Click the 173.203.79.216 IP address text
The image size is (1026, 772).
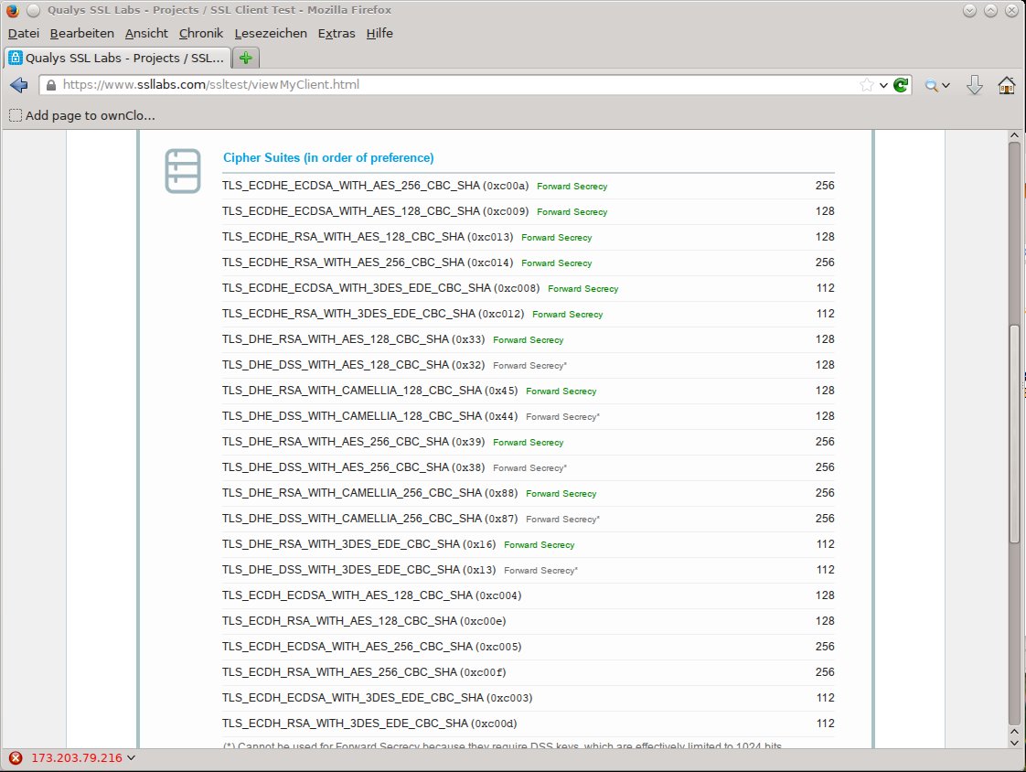[77, 757]
